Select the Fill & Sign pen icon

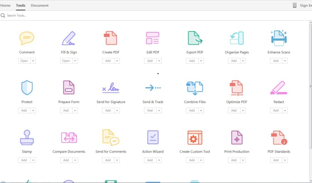pos(69,38)
